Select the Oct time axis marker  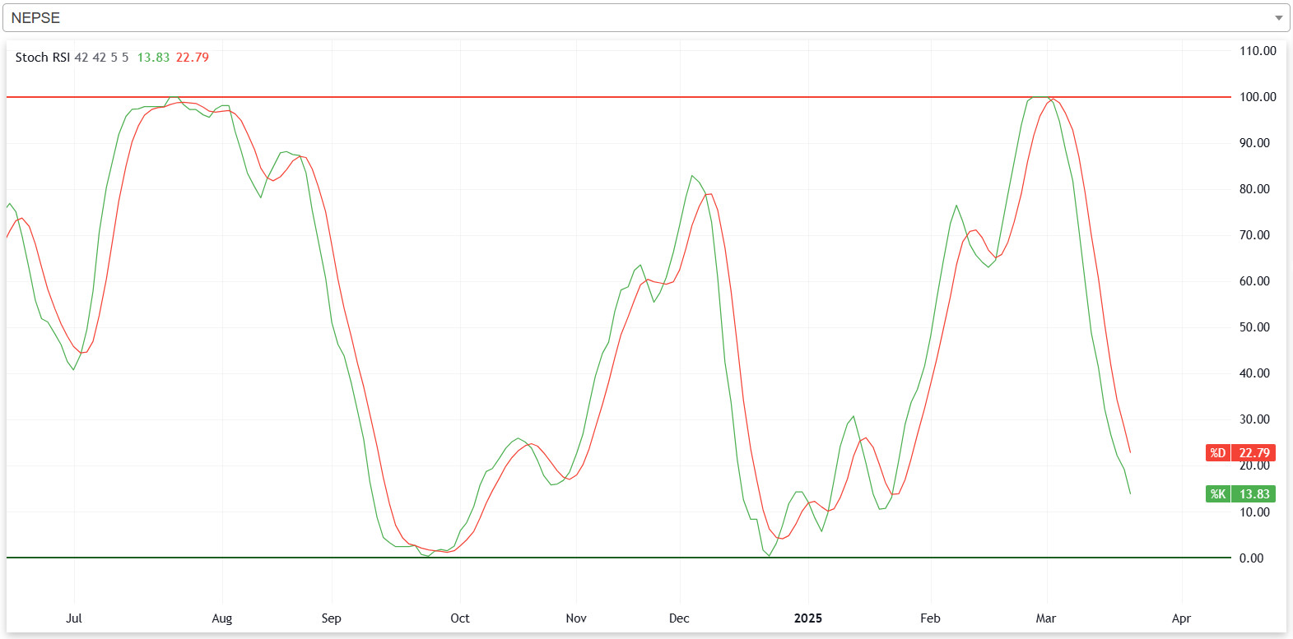point(460,618)
